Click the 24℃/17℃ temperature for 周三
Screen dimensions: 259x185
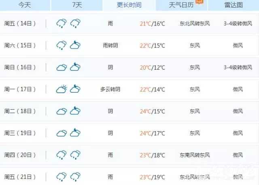153,133
